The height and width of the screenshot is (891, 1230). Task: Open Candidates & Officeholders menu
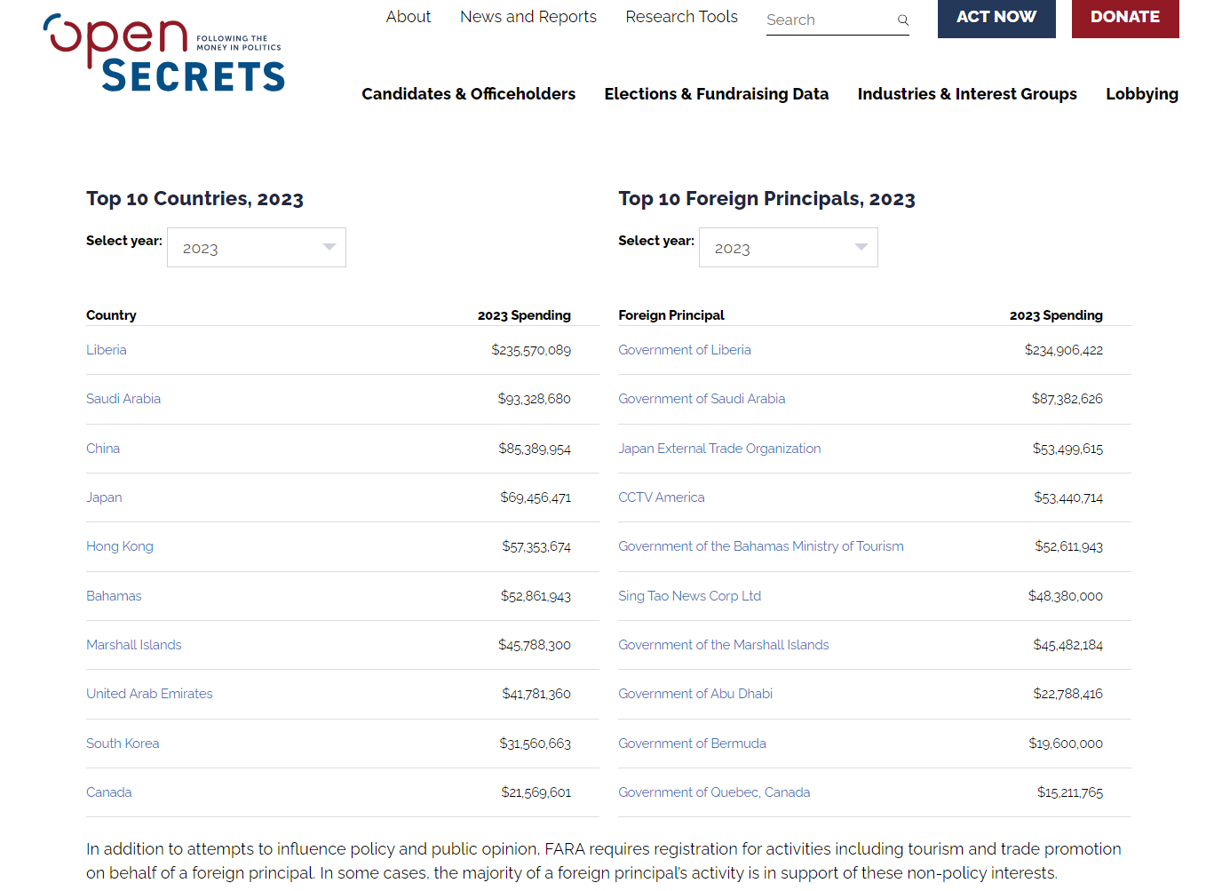coord(469,94)
